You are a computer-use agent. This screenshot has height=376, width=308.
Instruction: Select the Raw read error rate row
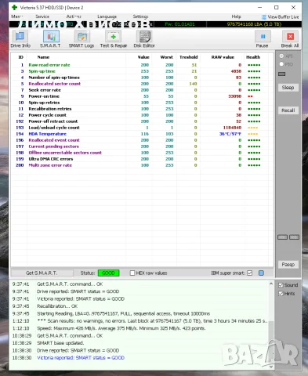click(x=142, y=65)
